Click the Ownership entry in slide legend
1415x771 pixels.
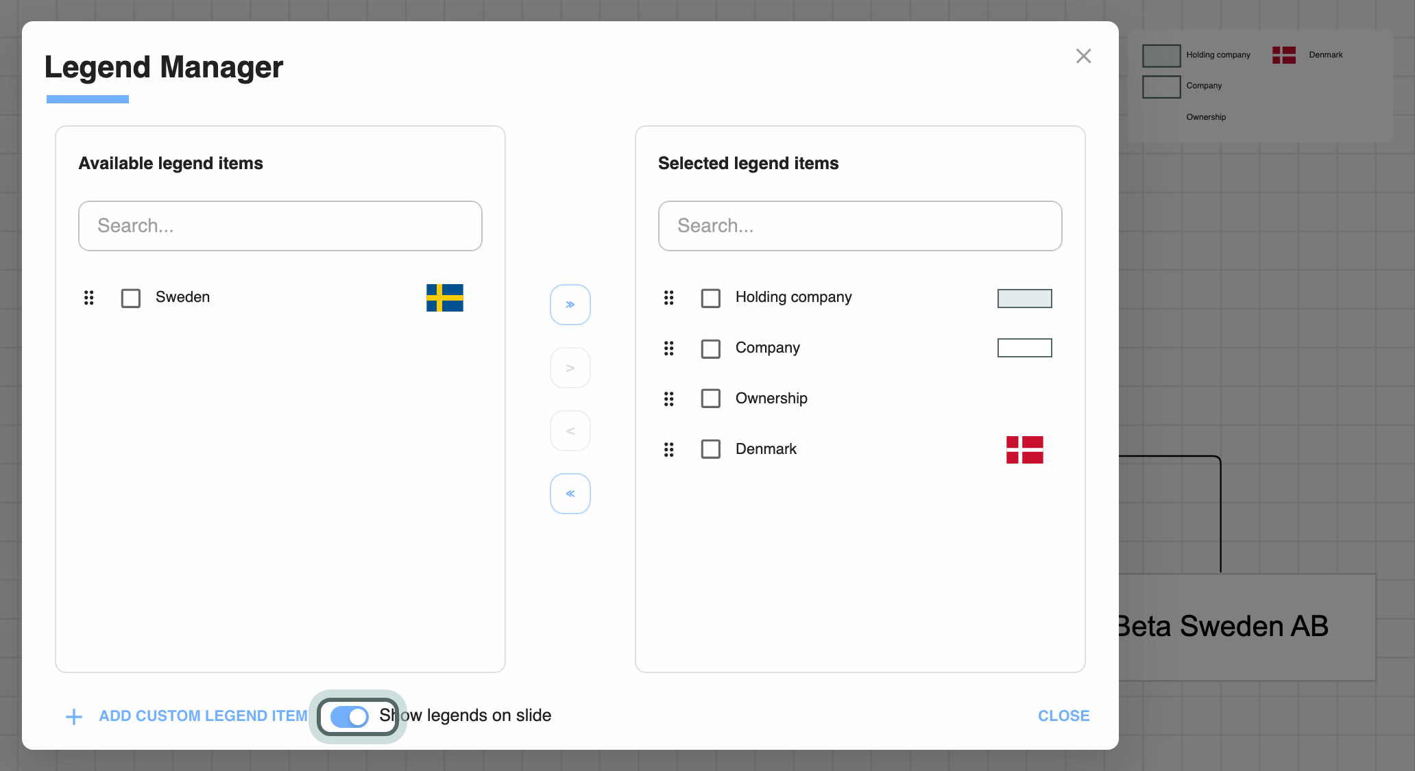tap(1206, 117)
